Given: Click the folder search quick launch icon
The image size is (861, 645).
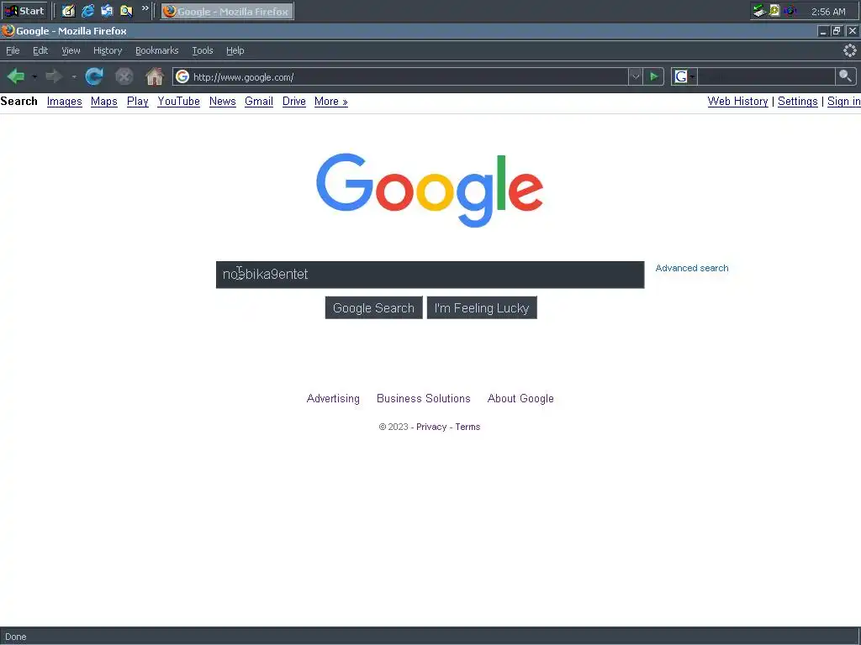Looking at the screenshot, I should (126, 11).
